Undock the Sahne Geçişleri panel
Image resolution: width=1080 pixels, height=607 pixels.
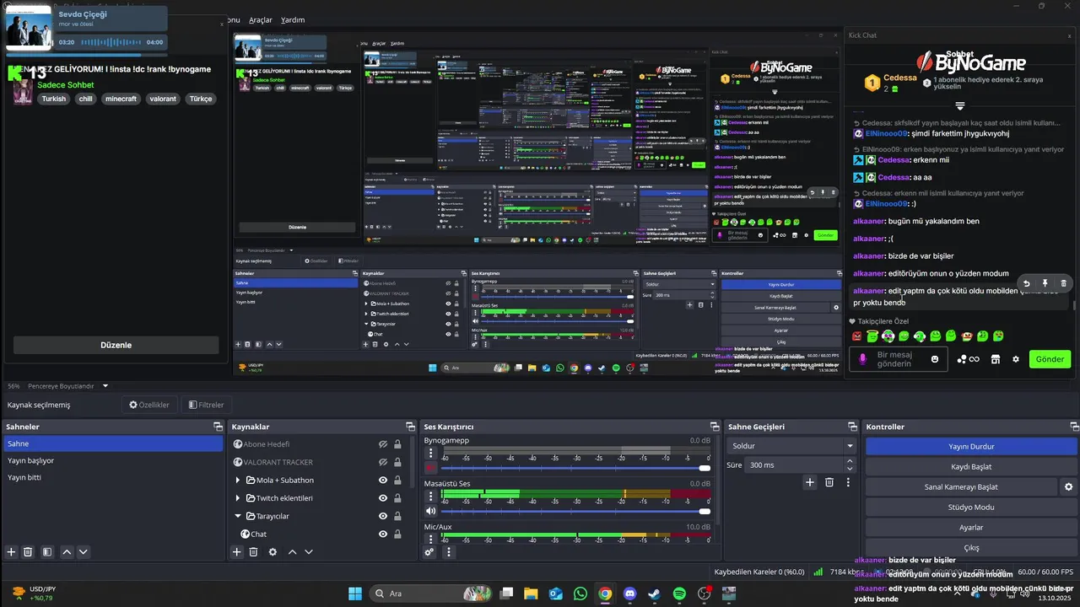[851, 427]
